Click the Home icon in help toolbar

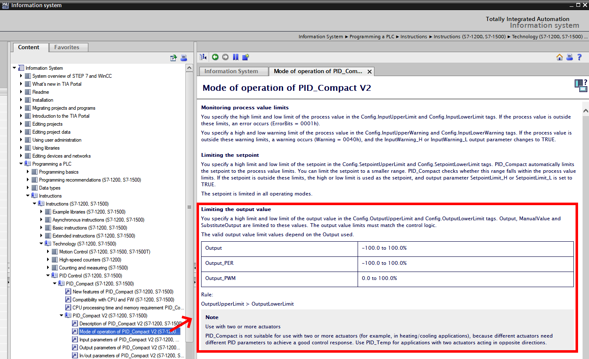point(560,57)
